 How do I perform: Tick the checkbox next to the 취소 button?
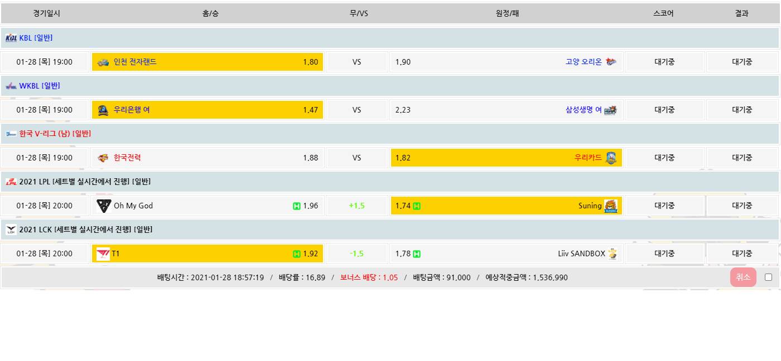768,277
